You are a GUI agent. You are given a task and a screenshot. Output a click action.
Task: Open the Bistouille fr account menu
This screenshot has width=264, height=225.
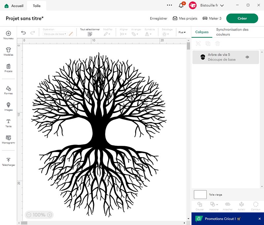tap(212, 5)
